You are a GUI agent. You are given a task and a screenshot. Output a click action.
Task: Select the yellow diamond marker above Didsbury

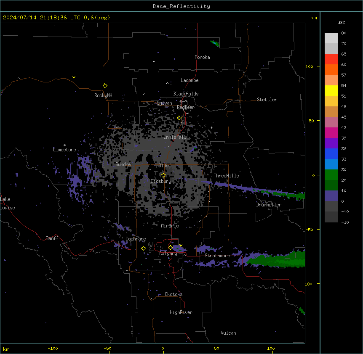(x=163, y=175)
